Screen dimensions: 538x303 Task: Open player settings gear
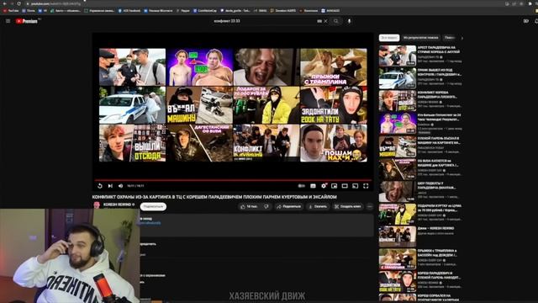[324, 186]
